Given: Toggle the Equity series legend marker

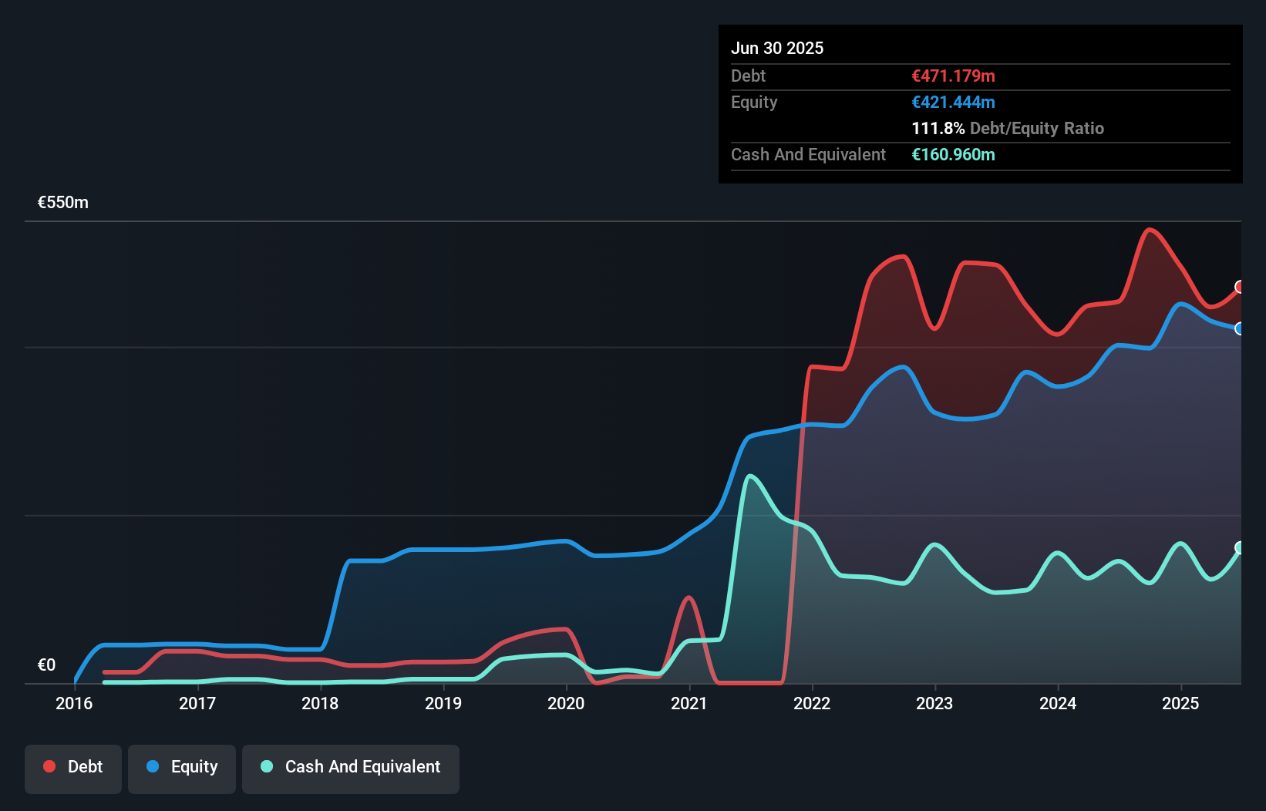Looking at the screenshot, I should [x=154, y=767].
